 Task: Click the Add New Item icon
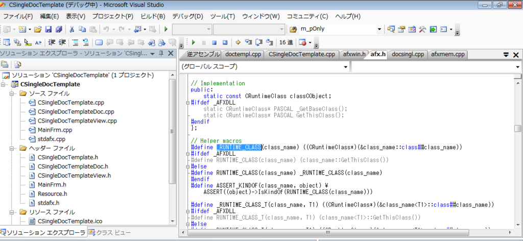(22, 29)
